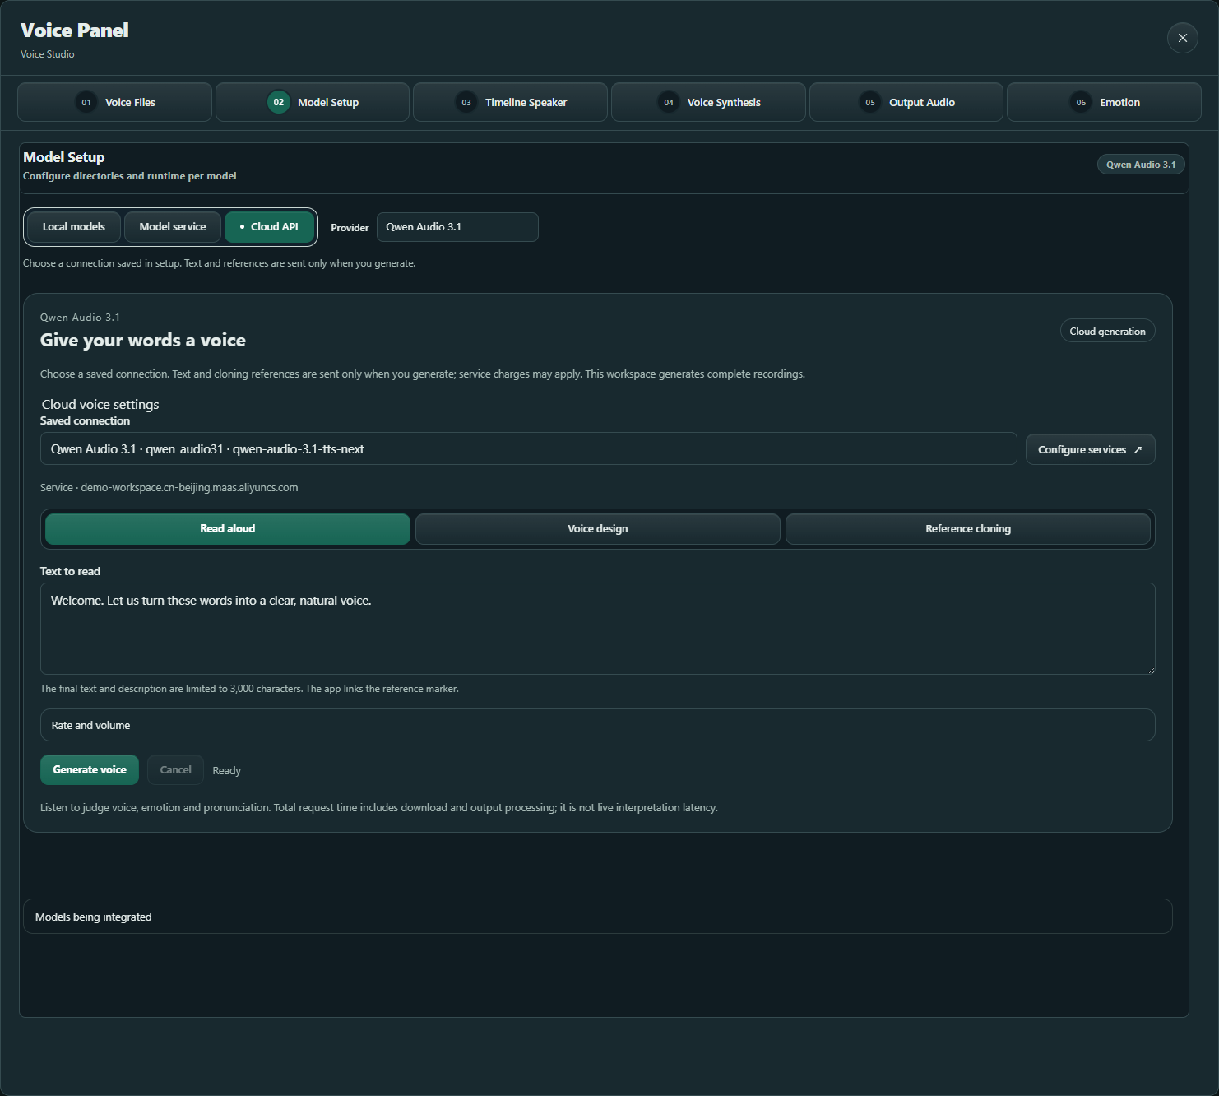Click the 'Configure directories and runtime per model' text
The height and width of the screenshot is (1096, 1219).
coord(130,176)
